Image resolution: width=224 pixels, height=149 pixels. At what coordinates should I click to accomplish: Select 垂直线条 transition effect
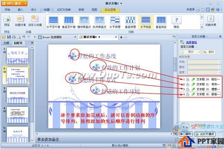tap(161, 22)
